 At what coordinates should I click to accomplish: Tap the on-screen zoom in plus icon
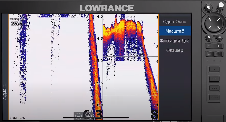pos(88,116)
